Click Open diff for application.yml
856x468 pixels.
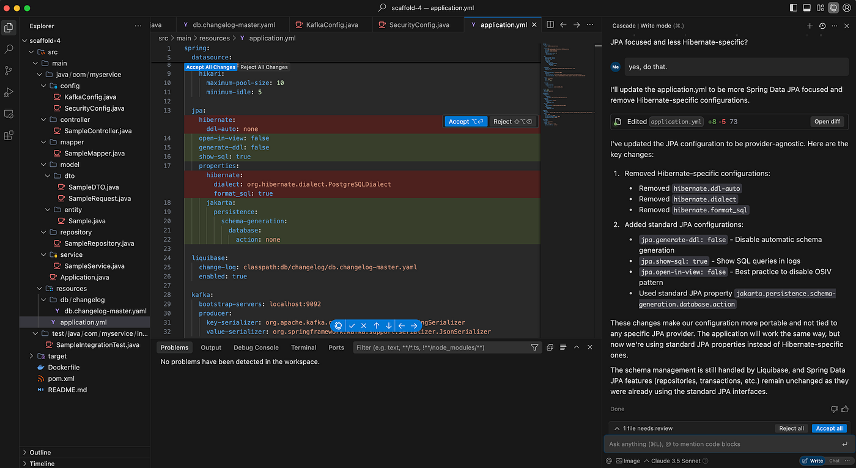(827, 121)
